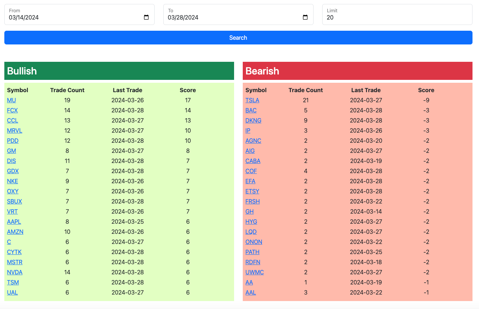Open the FCX symbol link
This screenshot has height=309, width=479.
click(x=12, y=110)
